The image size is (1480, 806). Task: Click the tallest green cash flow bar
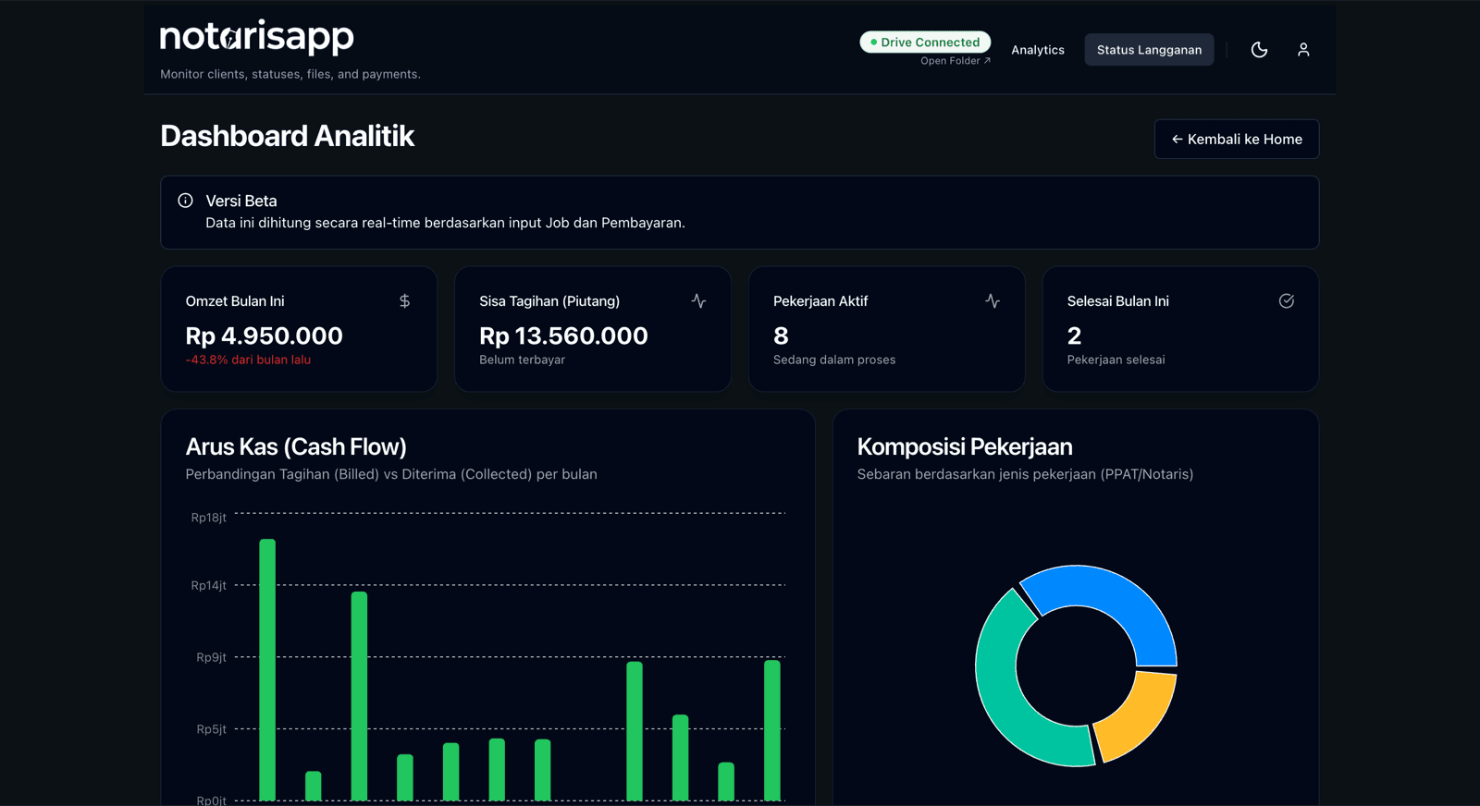[267, 669]
